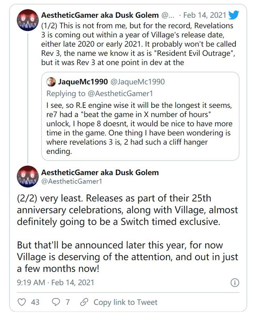The image size is (256, 315).
Task: Click the chain link icon
Action: point(84,302)
